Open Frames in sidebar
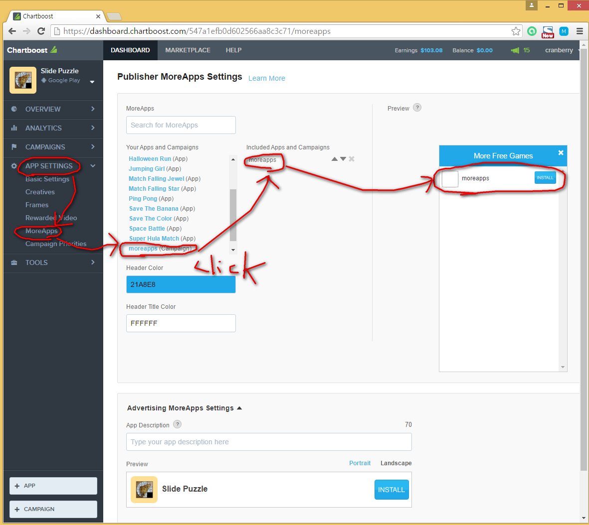 (x=37, y=205)
